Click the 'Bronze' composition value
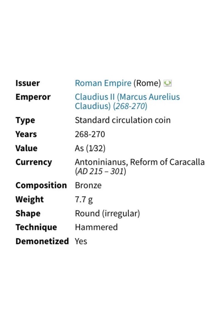The height and width of the screenshot is (321, 220). tap(88, 186)
